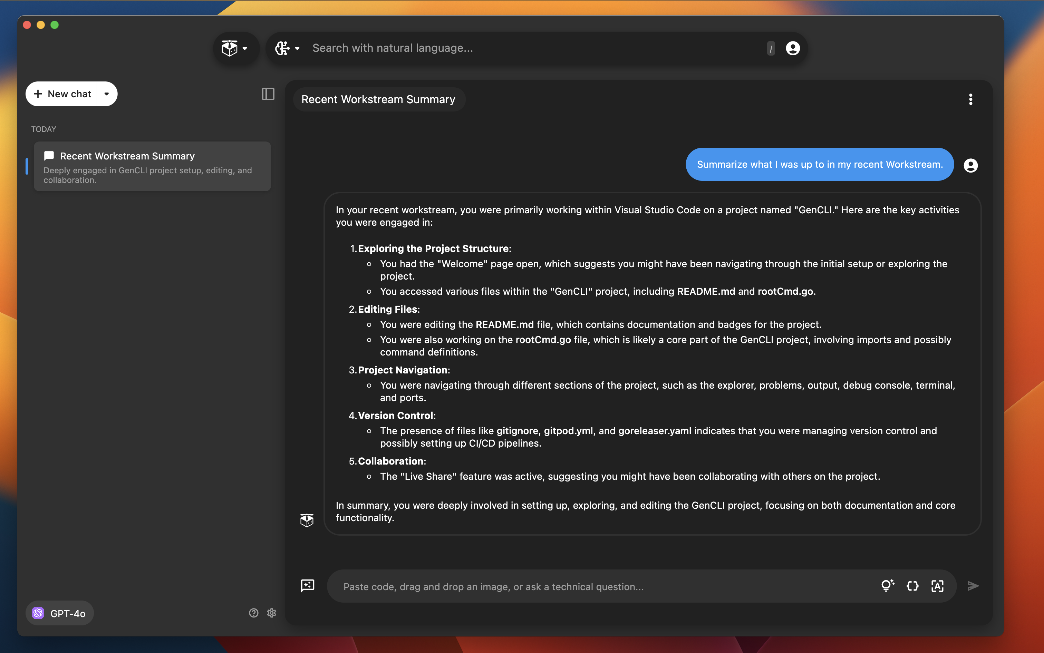This screenshot has height=653, width=1044.
Task: Select the Recent Workstream Summary title chip
Action: coord(378,99)
